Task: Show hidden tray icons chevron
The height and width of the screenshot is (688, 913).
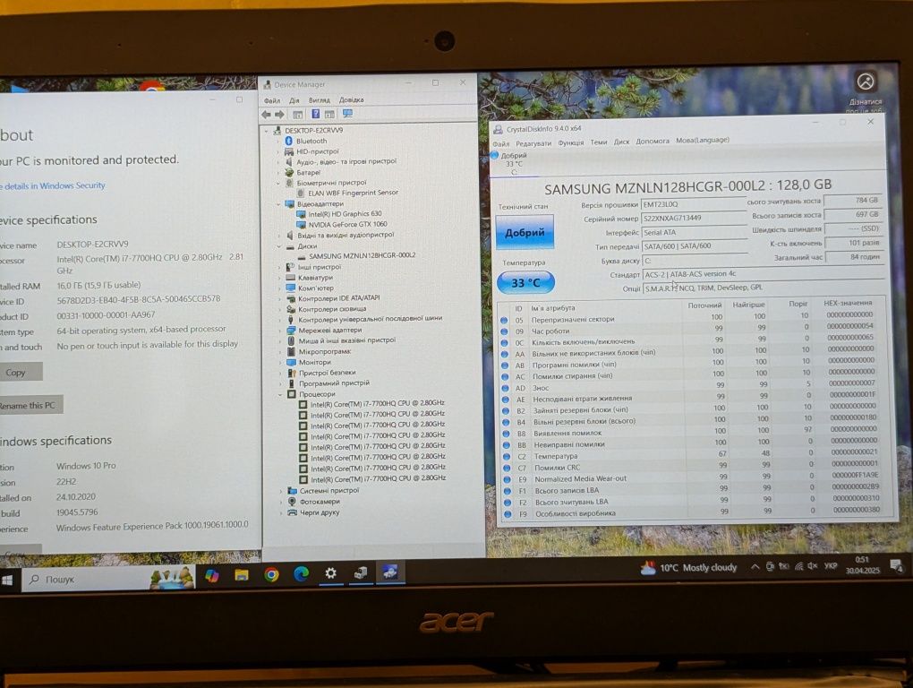Action: coord(755,567)
